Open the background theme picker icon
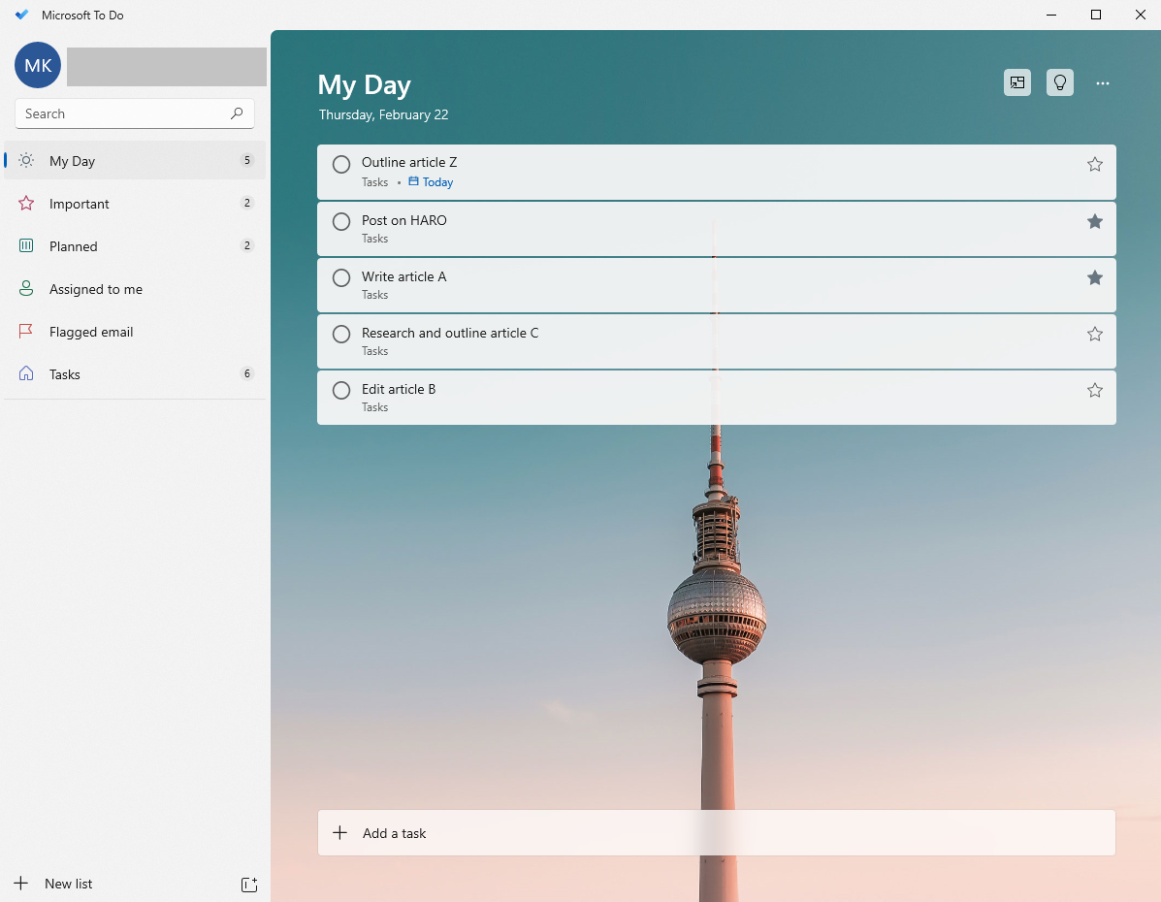 pyautogui.click(x=1017, y=83)
